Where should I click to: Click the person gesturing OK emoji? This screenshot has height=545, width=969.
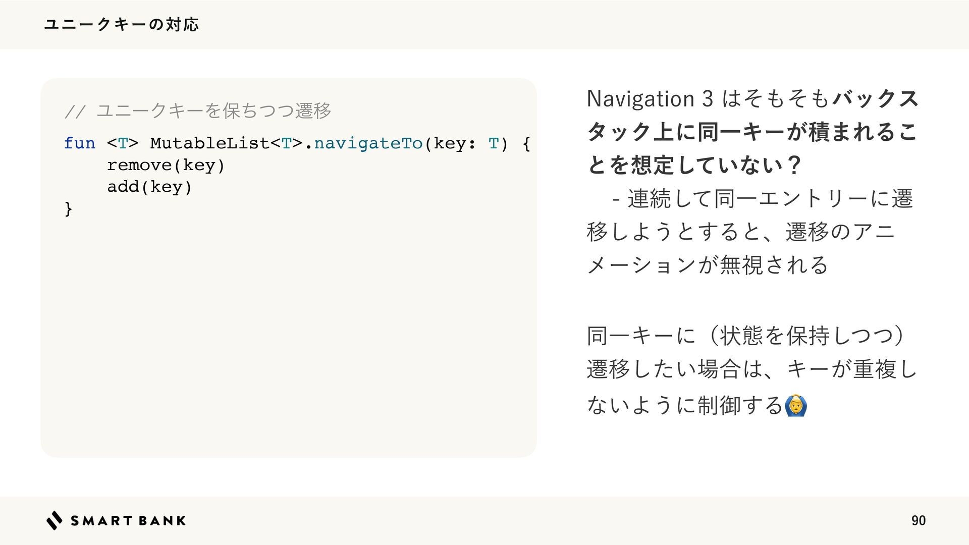coord(796,405)
